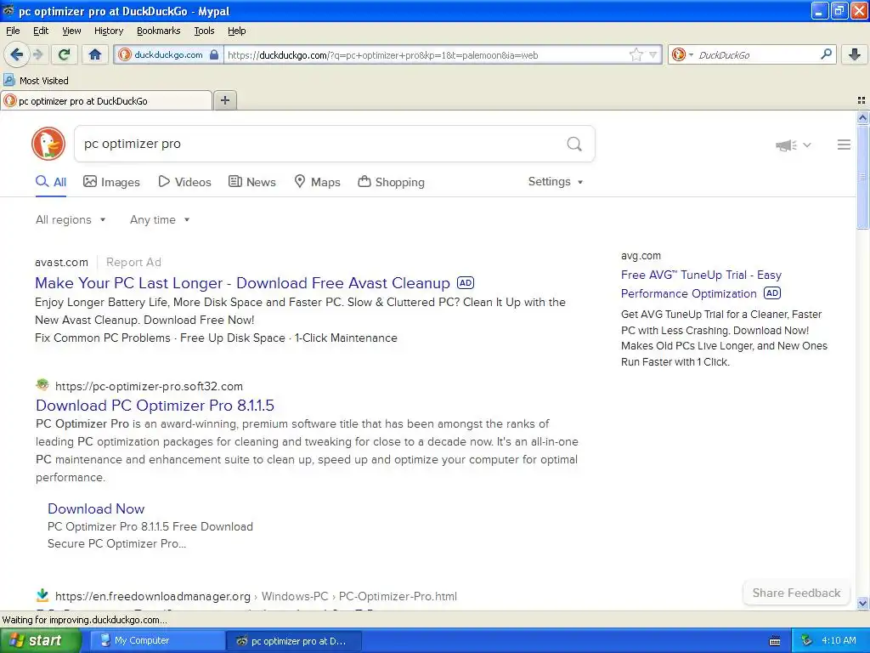Click the browser search bar magnifier
Image resolution: width=870 pixels, height=653 pixels.
(x=826, y=54)
